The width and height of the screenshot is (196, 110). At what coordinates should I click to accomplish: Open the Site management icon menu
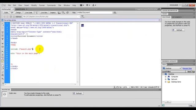(94, 5)
